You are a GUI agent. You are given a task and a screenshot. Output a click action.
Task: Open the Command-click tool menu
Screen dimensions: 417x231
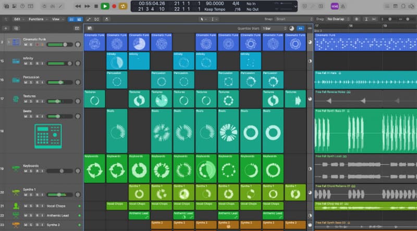tap(214, 19)
